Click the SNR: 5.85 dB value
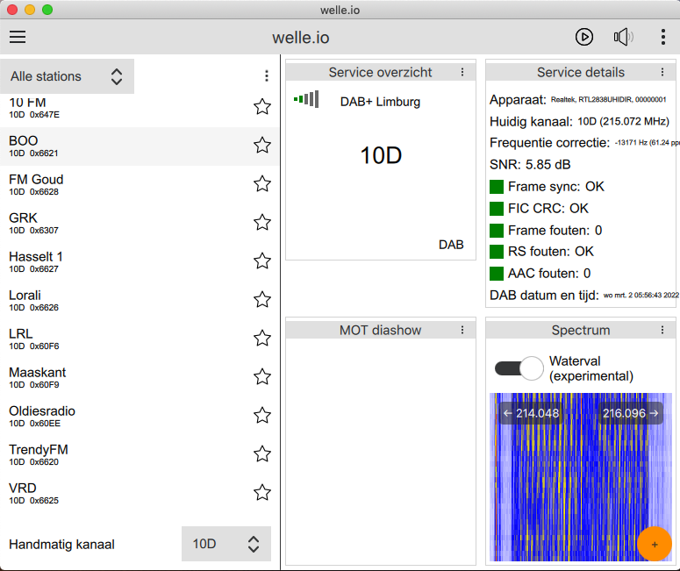The image size is (680, 571). coord(530,164)
